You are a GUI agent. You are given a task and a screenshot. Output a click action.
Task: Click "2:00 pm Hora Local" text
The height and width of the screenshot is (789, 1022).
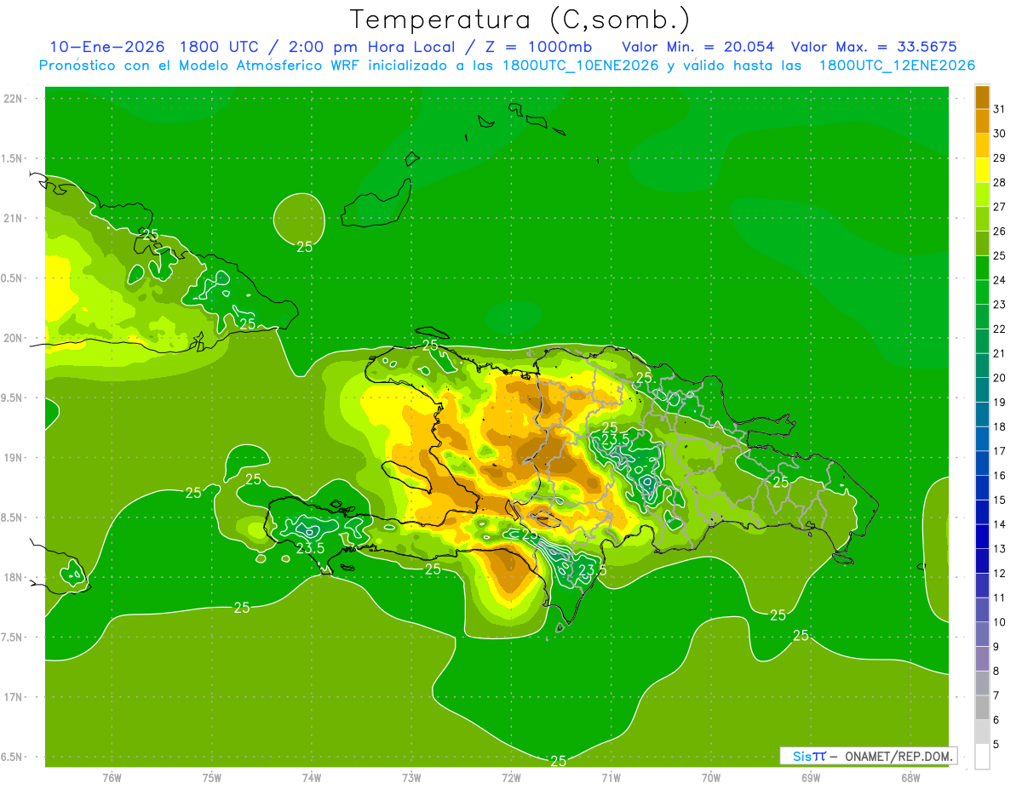[x=372, y=46]
